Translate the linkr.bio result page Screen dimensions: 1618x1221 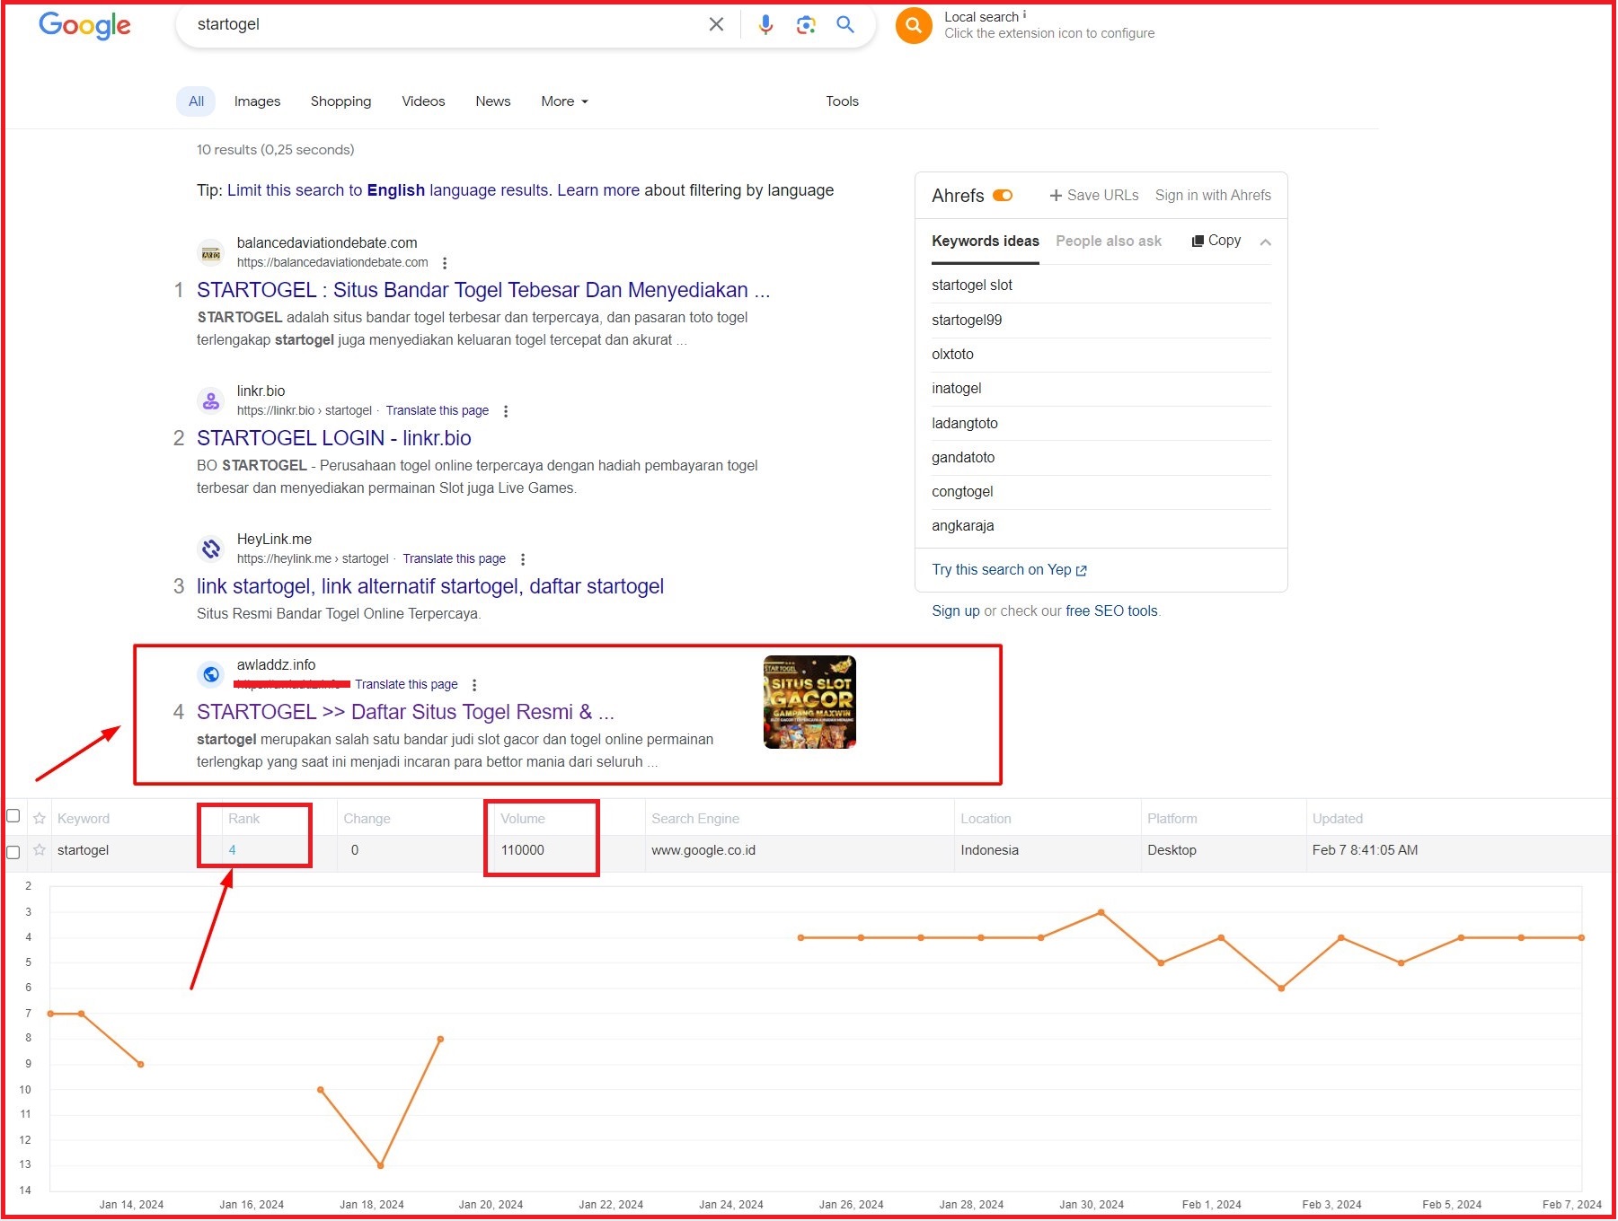438,411
